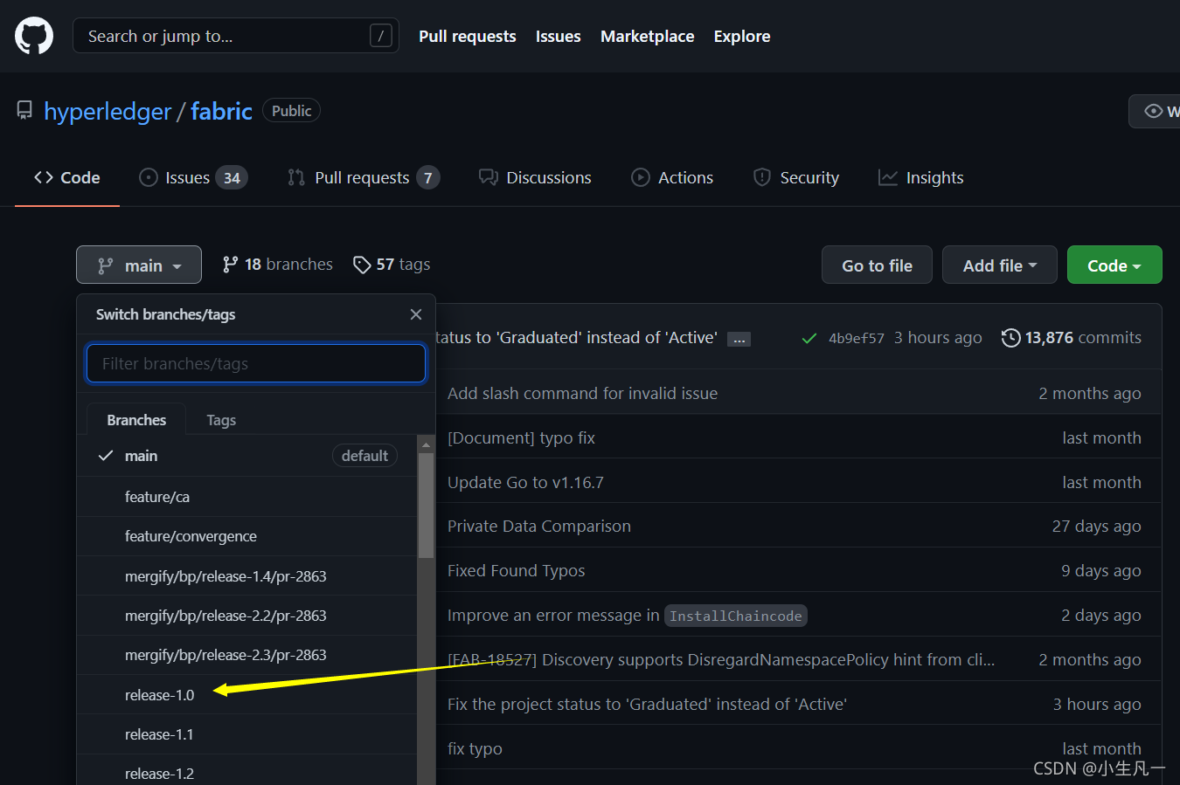Focus the Search or jump to field

point(236,36)
